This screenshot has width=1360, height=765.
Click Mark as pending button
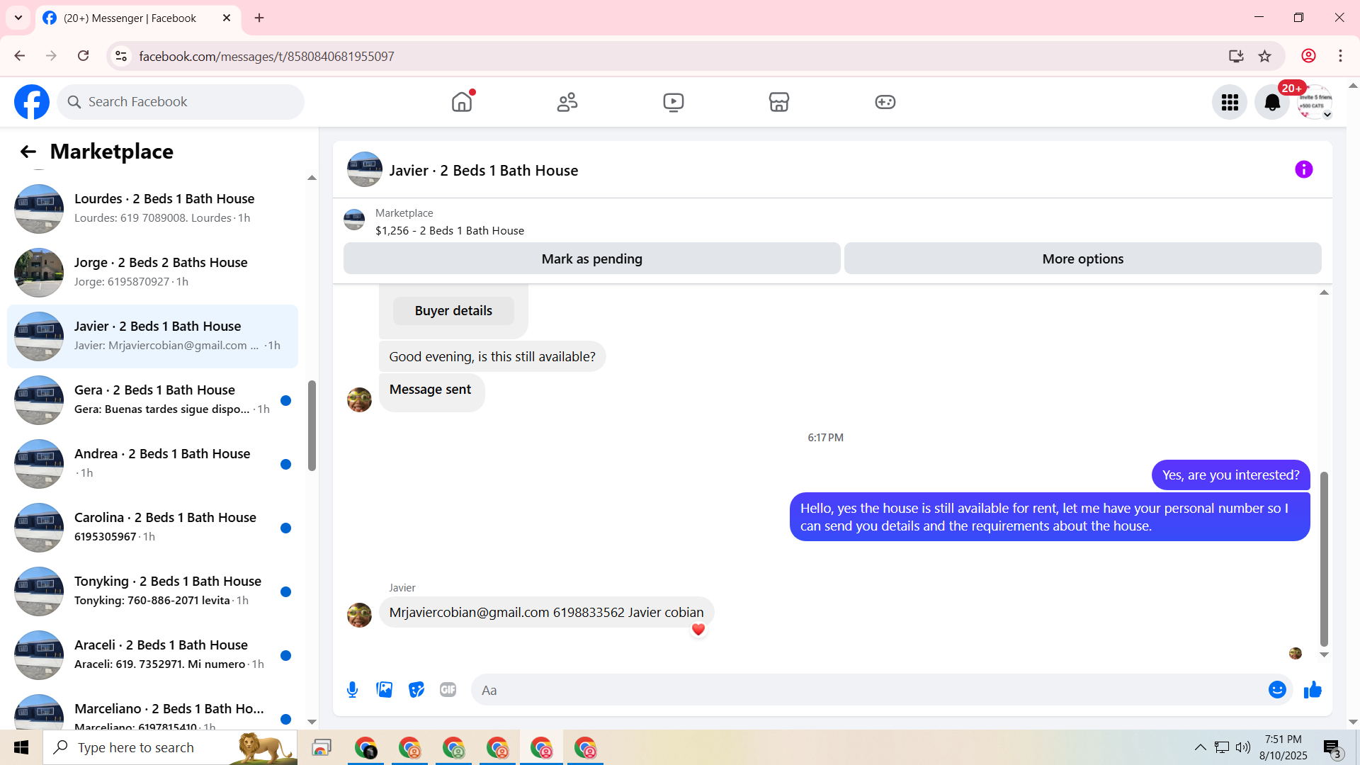(591, 259)
